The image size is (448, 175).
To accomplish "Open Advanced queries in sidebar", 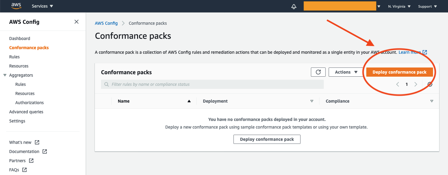I will click(x=26, y=112).
